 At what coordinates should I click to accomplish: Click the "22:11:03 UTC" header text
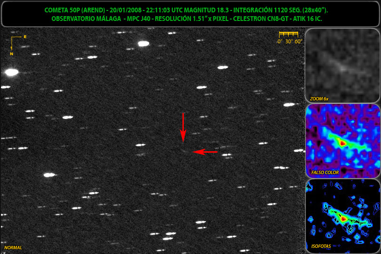coord(164,10)
